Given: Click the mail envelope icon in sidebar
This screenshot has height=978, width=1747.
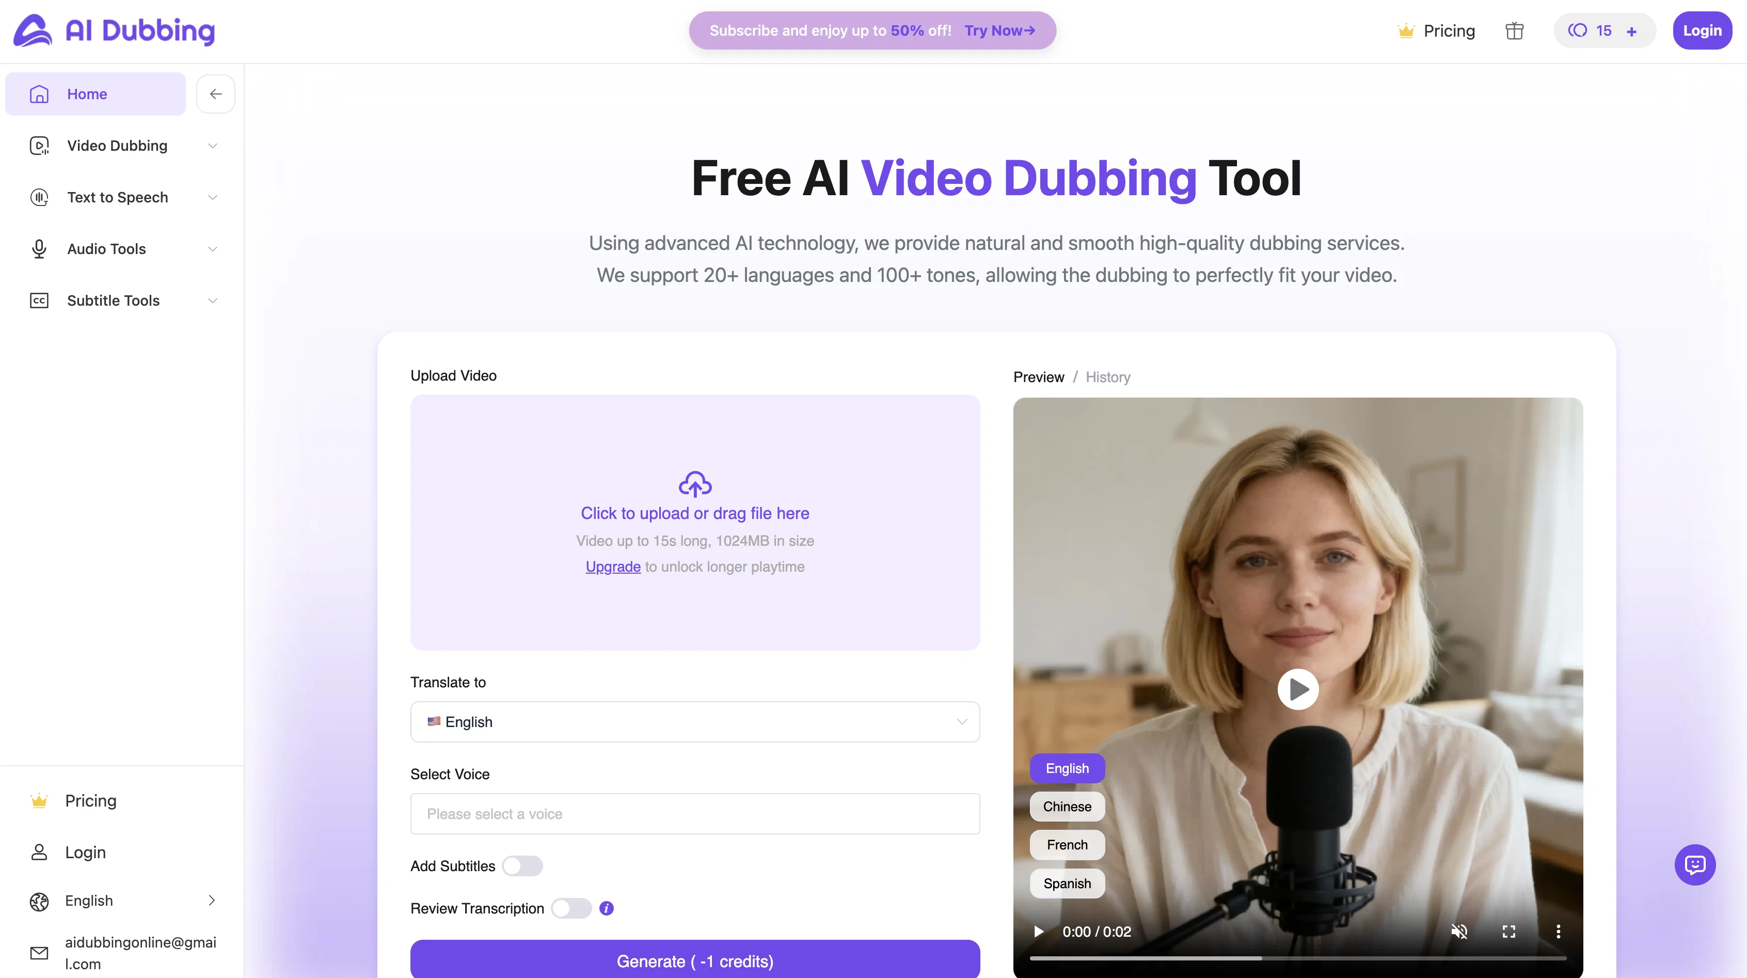Looking at the screenshot, I should 39,953.
